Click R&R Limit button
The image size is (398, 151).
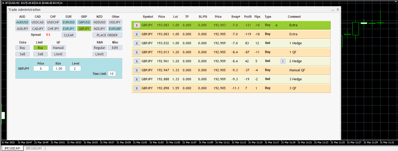click(x=100, y=54)
